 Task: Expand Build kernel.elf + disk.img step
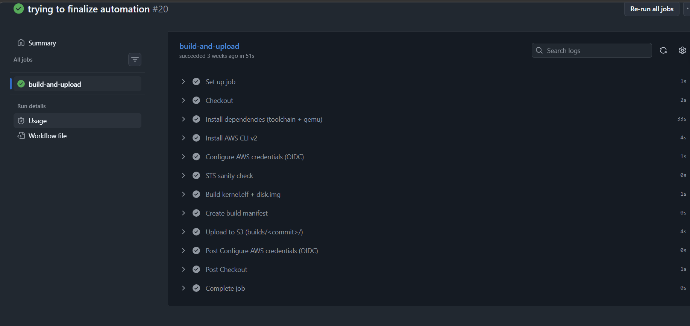click(x=183, y=194)
